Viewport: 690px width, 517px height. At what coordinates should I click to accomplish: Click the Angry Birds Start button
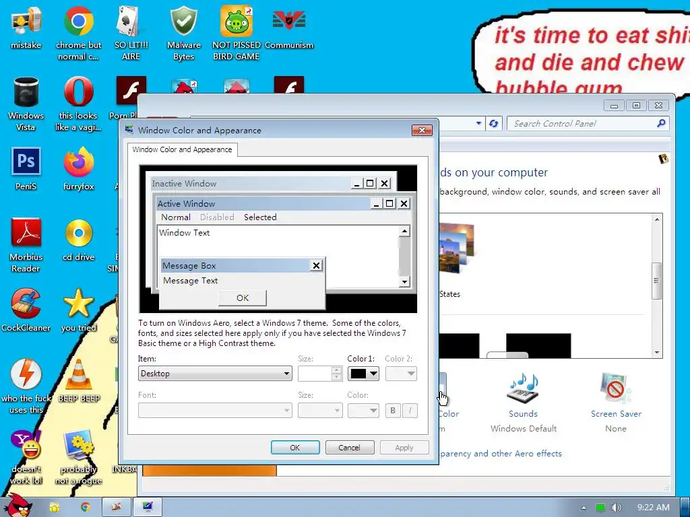18,506
